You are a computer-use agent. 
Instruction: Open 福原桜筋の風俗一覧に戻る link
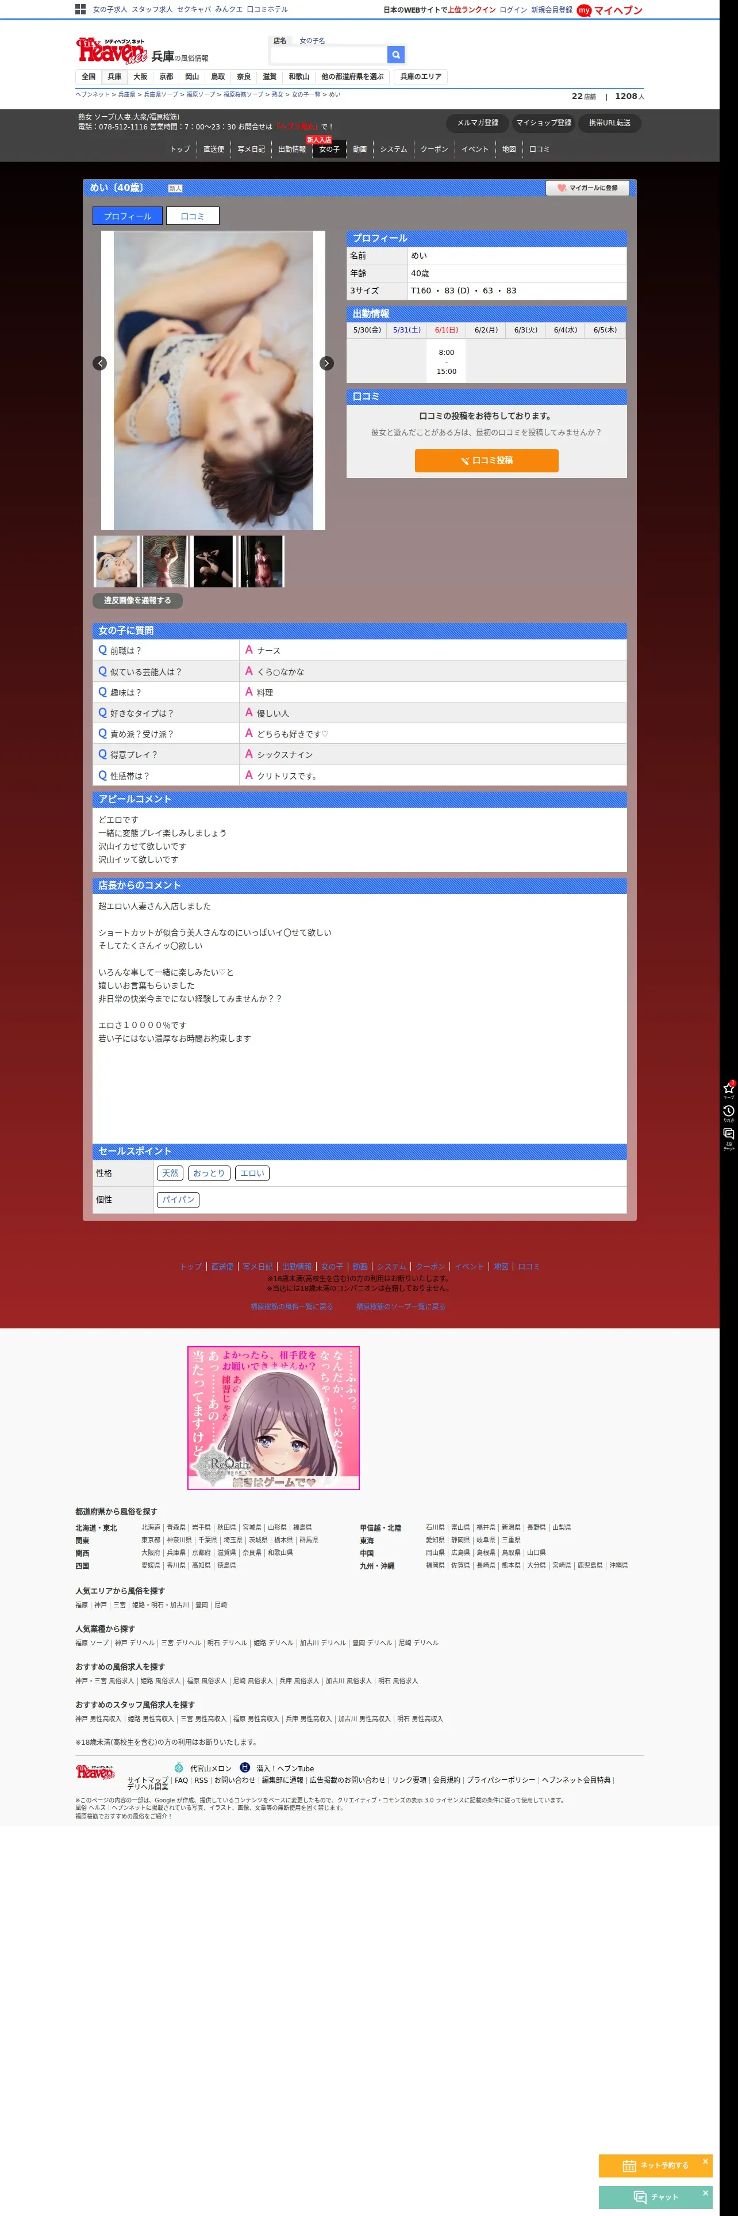pos(291,1306)
